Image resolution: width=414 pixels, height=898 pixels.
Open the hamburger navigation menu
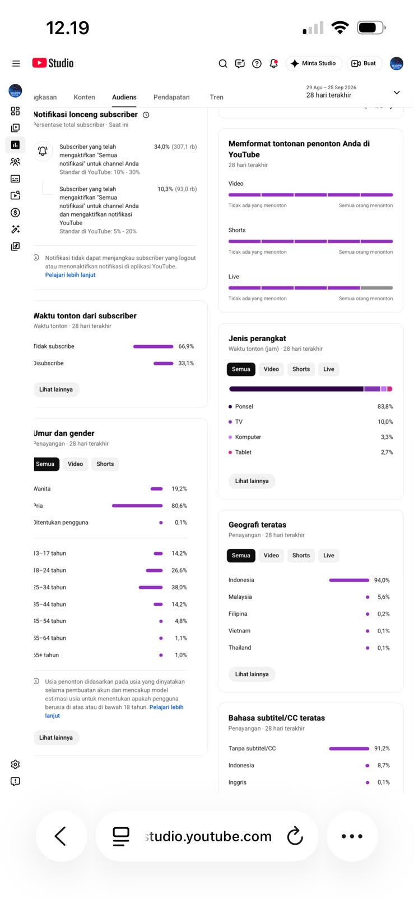point(16,63)
